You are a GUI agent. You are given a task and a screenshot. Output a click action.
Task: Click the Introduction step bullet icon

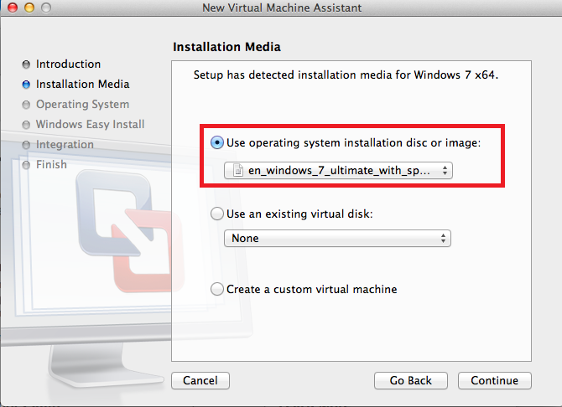(27, 64)
